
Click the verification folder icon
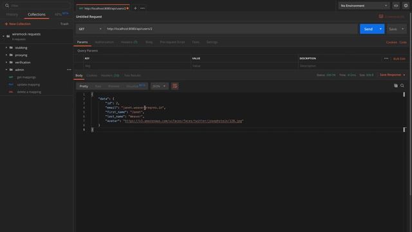pyautogui.click(x=11, y=63)
